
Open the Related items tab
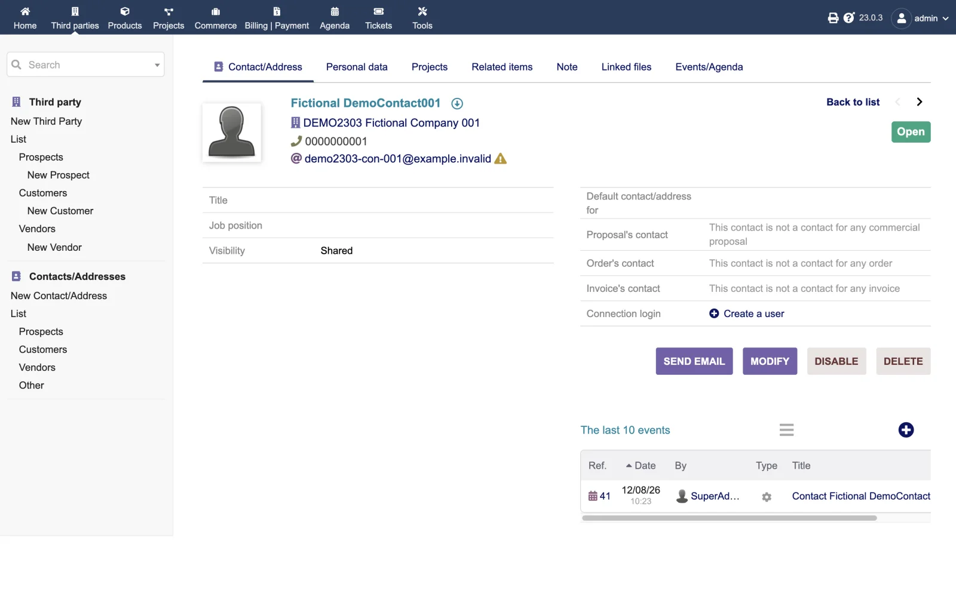[502, 67]
